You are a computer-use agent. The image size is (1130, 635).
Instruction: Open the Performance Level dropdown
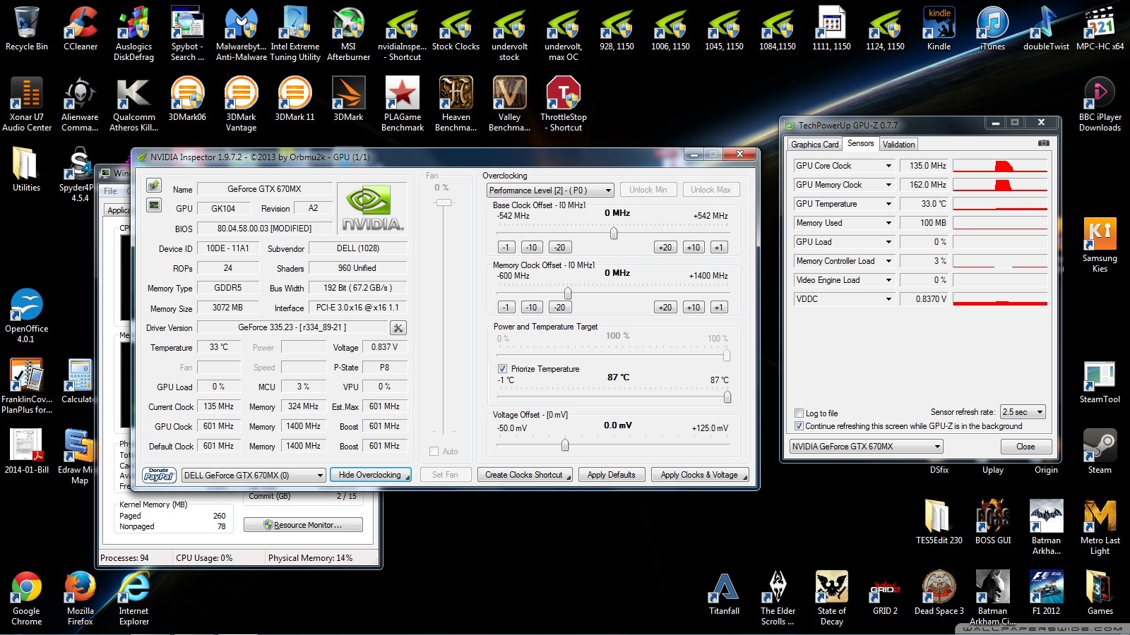[550, 190]
